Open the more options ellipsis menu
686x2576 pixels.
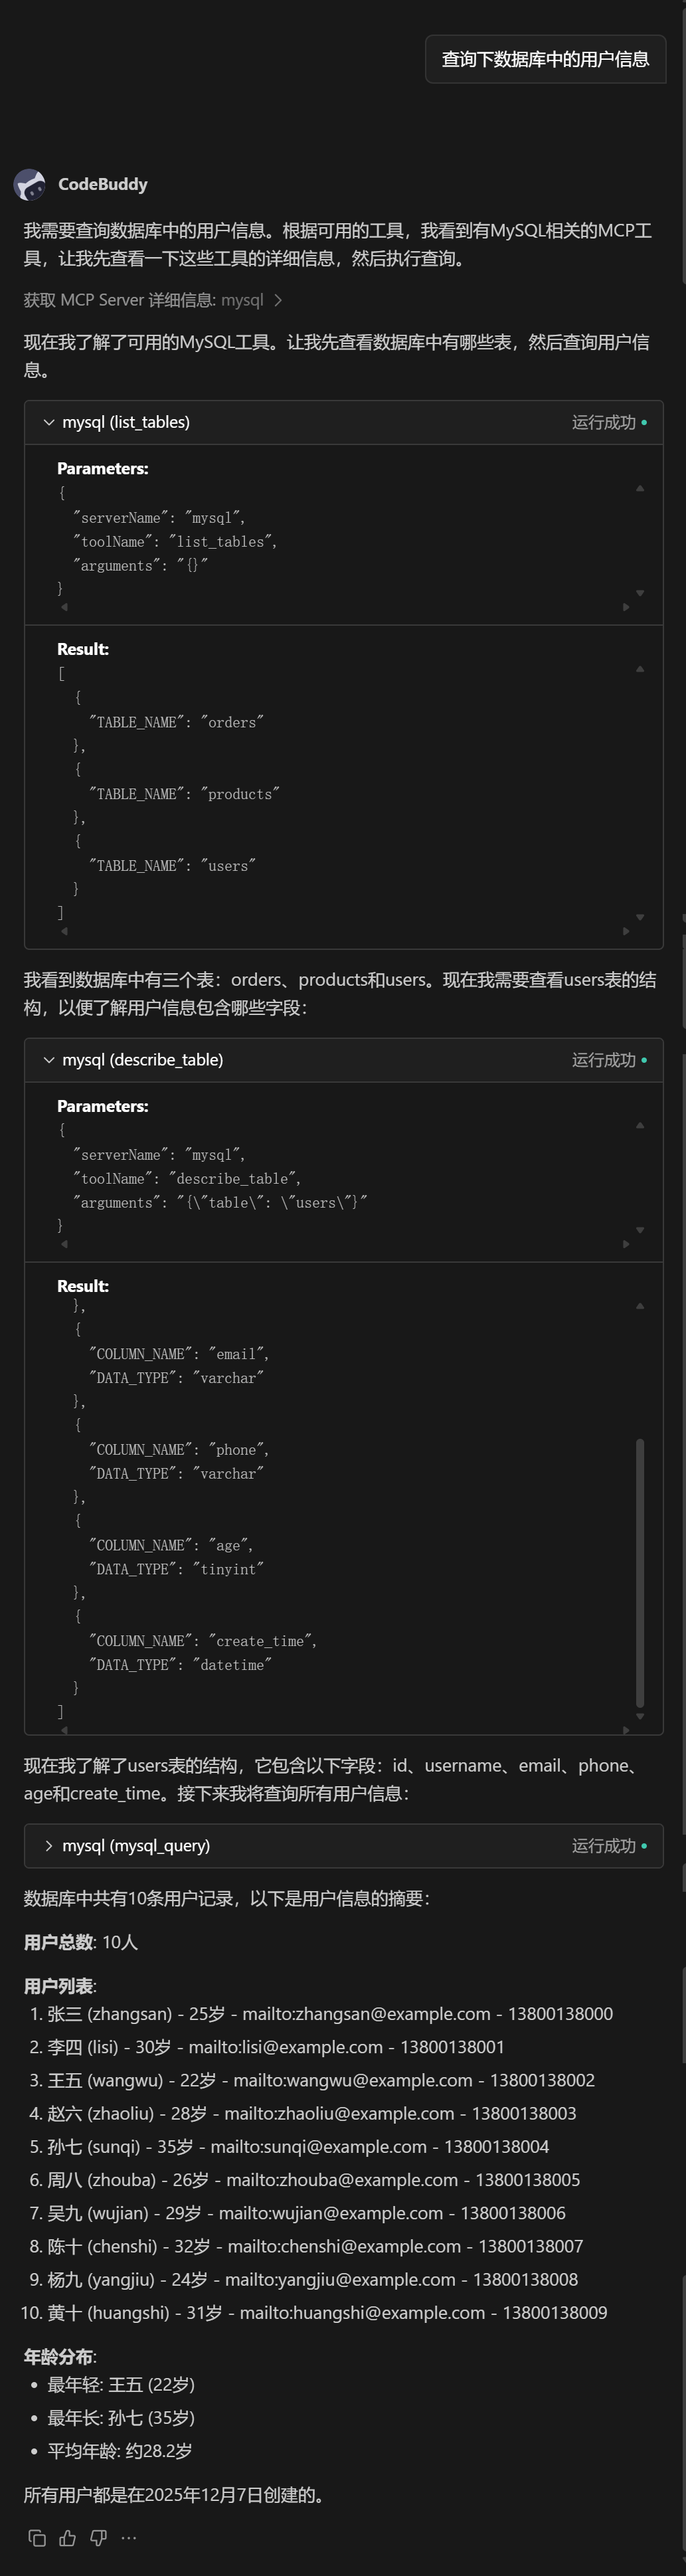click(128, 2537)
